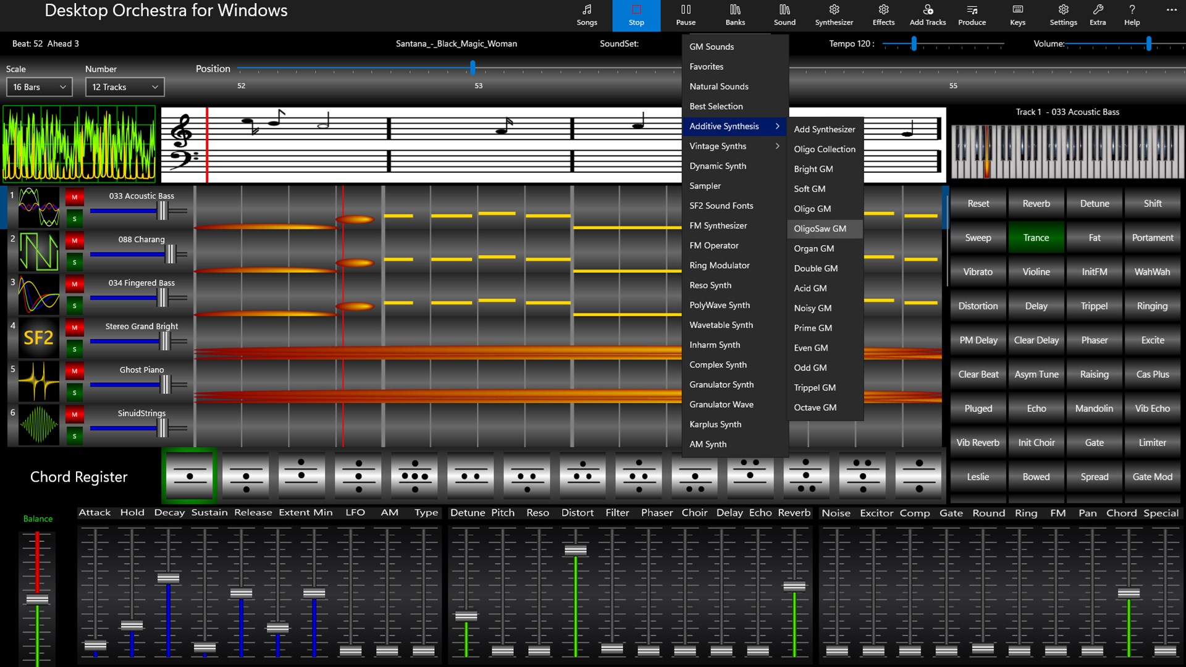
Task: Mute the 088 Charang track
Action: (74, 241)
